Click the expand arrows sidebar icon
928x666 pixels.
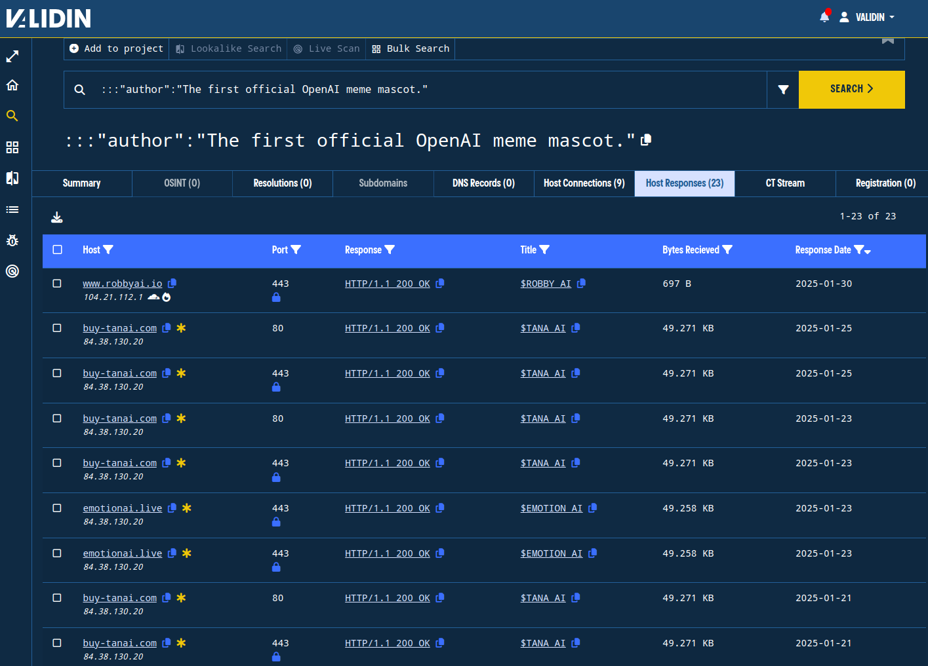pyautogui.click(x=12, y=57)
